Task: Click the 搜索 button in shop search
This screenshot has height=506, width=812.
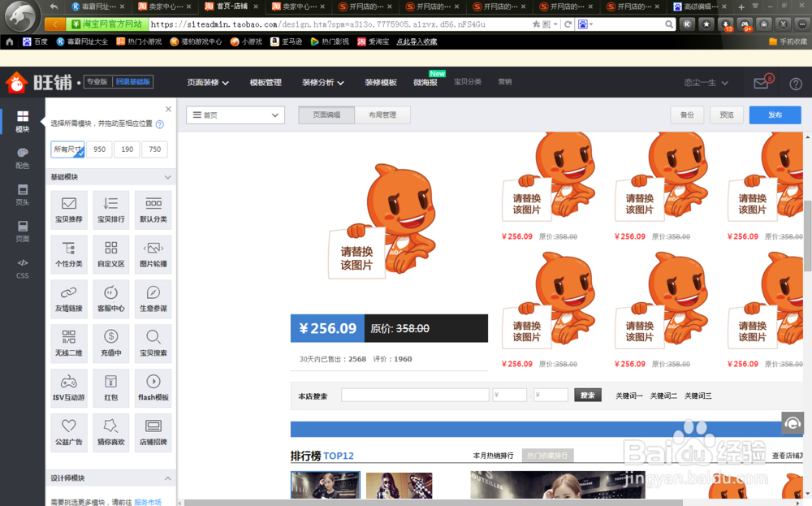Action: pyautogui.click(x=587, y=396)
